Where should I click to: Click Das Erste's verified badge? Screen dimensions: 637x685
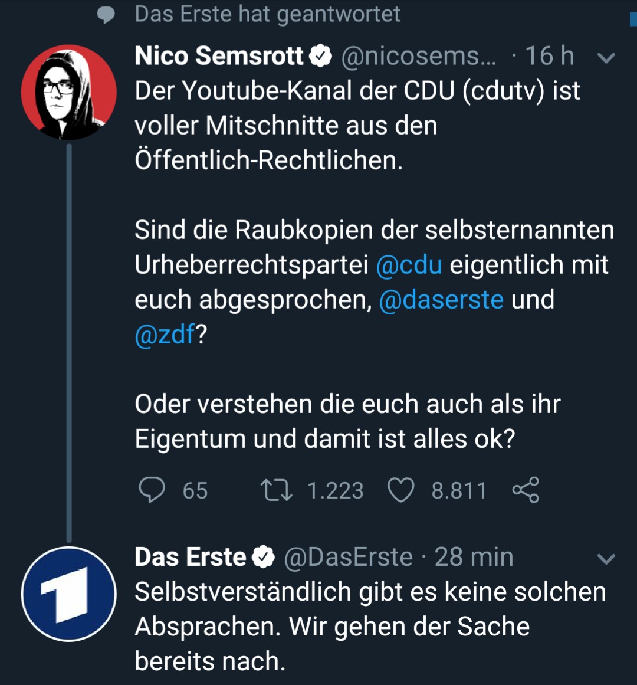(x=264, y=557)
